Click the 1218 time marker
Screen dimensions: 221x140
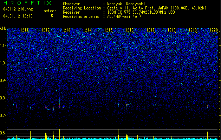pyautogui.click(x=171, y=30)
